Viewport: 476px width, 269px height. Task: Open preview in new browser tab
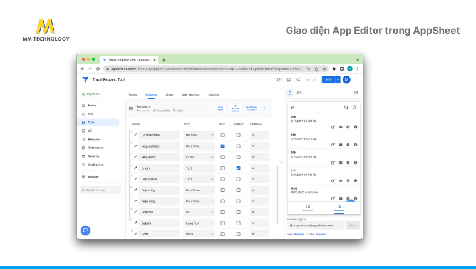click(x=356, y=93)
